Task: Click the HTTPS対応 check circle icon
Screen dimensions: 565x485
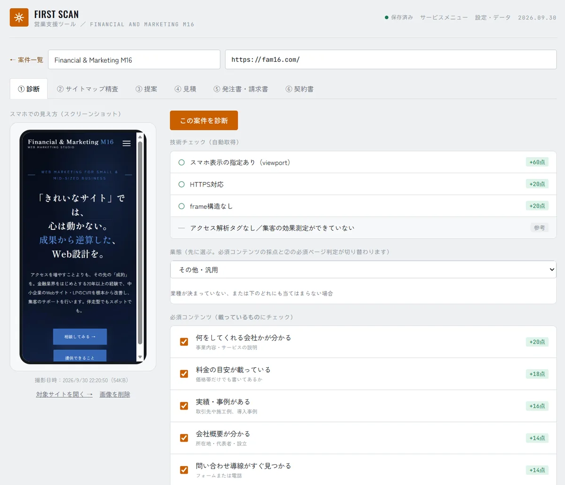Action: click(181, 184)
